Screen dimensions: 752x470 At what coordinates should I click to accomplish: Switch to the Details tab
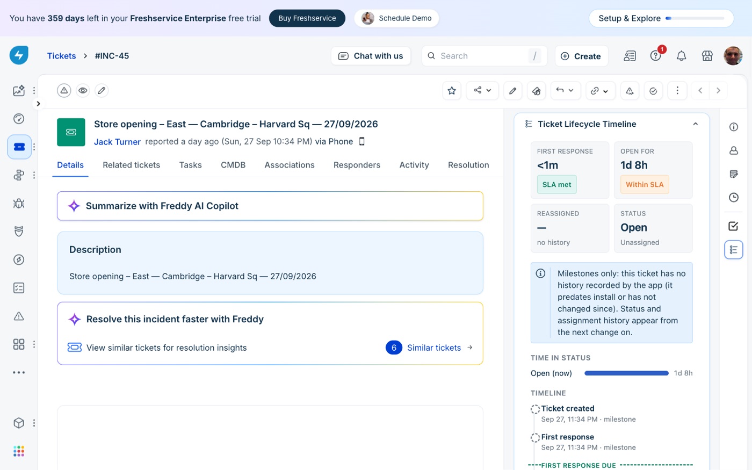(x=70, y=165)
